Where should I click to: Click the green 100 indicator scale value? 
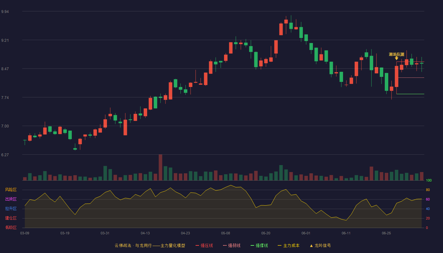point(429,181)
